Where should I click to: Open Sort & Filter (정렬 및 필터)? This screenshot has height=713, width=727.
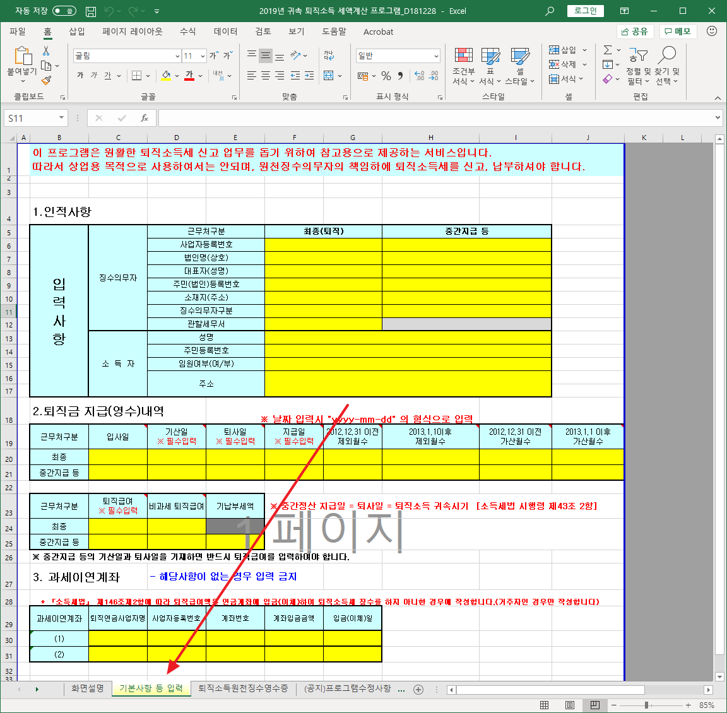(639, 66)
